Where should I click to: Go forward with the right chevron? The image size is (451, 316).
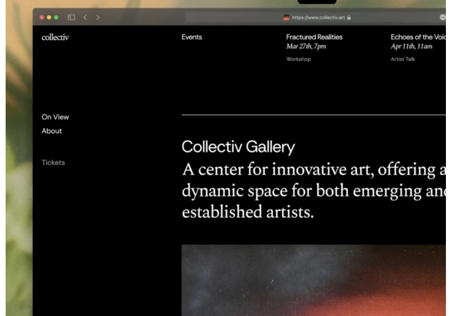(98, 17)
